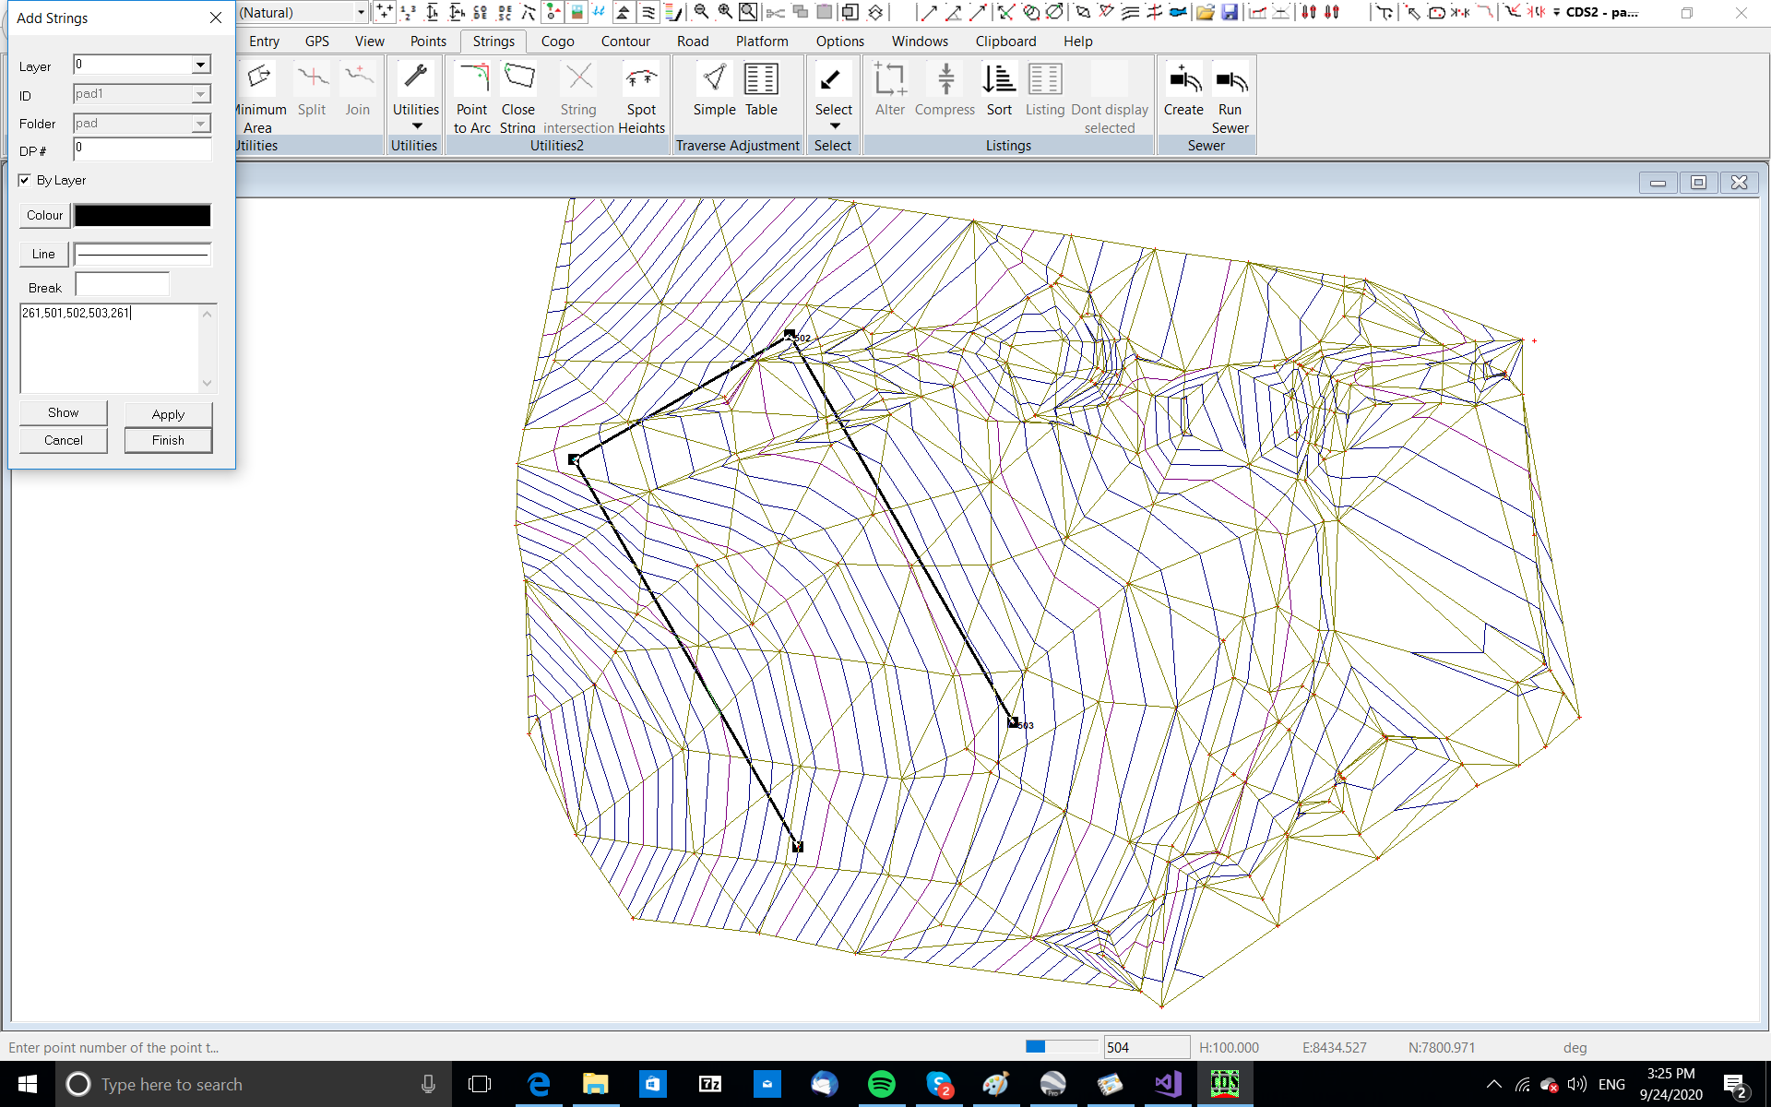Toggle the By Layer checkbox
Screen dimensions: 1771x1107
coord(25,180)
